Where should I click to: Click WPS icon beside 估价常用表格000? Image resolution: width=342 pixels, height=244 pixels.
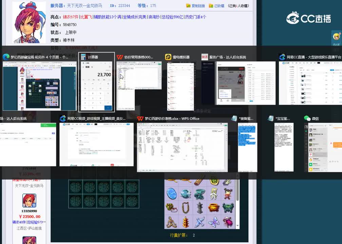click(119, 57)
